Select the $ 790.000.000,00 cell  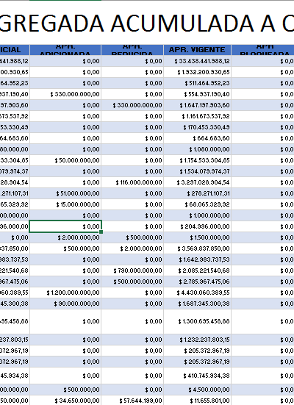click(132, 270)
